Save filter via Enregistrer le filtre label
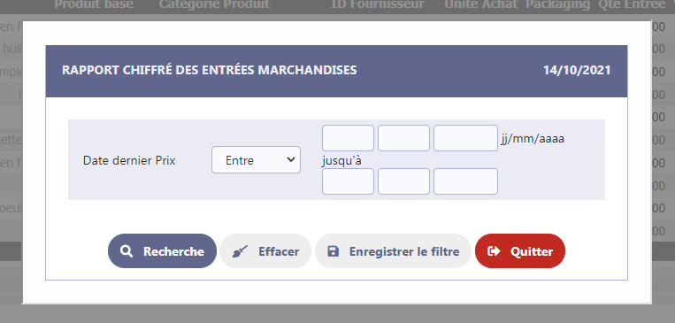Image resolution: width=675 pixels, height=323 pixels. (x=404, y=251)
